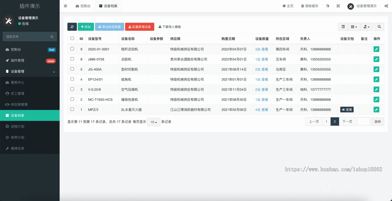The image size is (392, 201).
Task: Click the edit pencil icon for device MPZ/3
Action: point(376,109)
